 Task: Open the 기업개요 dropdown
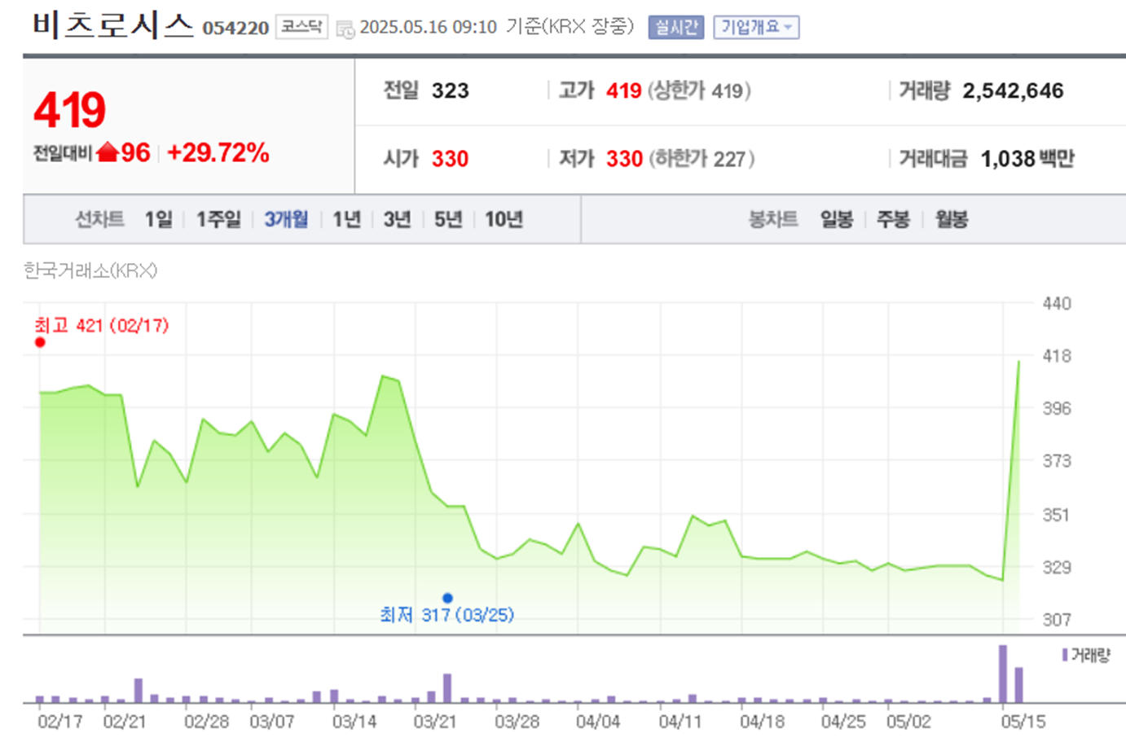[x=756, y=27]
